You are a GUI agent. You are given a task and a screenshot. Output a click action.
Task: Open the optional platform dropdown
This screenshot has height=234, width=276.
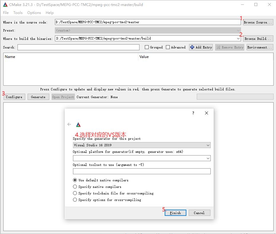[142, 158]
